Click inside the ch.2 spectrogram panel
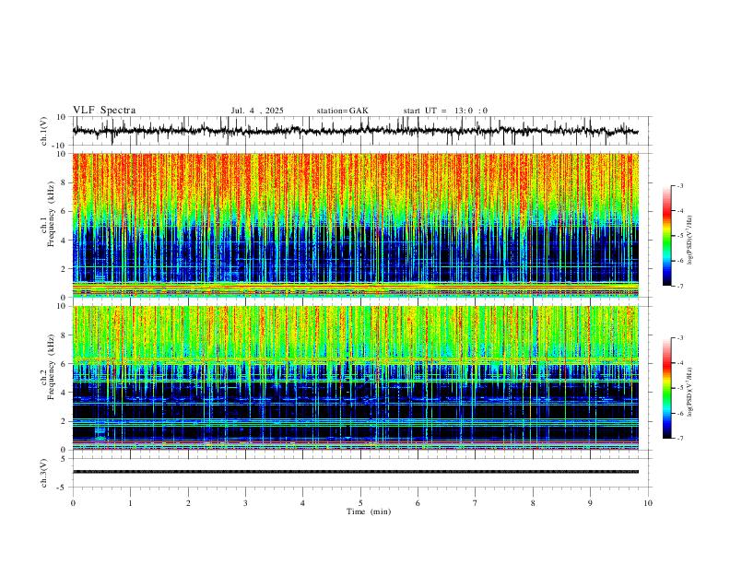Viewport: 730px width, 564px height. [x=355, y=378]
